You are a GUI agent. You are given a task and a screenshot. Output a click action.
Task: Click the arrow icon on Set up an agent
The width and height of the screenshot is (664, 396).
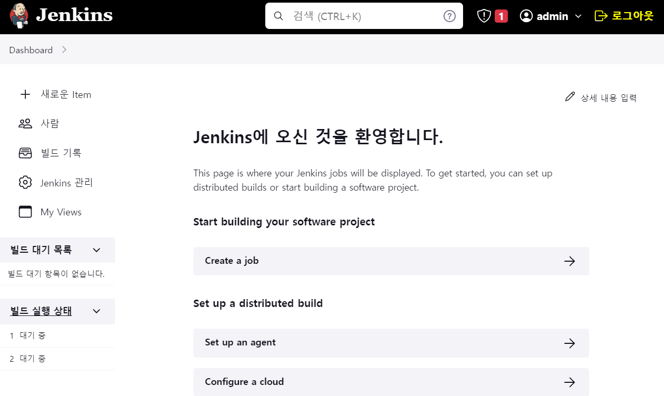click(x=570, y=343)
